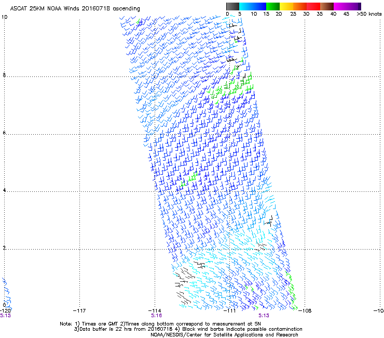Click the brown 35-40 knots legend swatch
Screen dimensions: 384x338
tap(327, 6)
